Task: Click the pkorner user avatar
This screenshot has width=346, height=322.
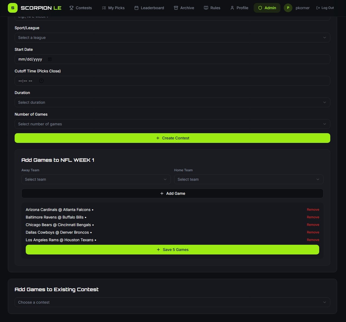Action: pos(288,8)
